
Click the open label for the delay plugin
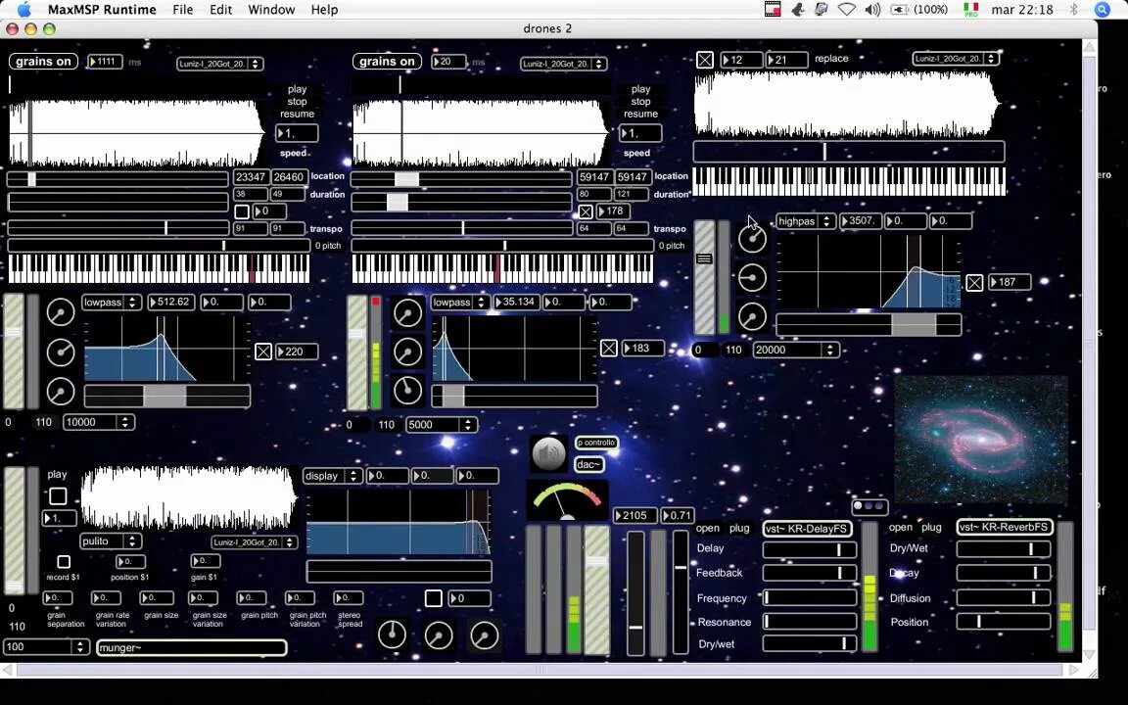coord(707,528)
